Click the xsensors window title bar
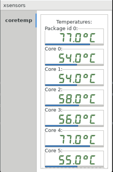Screen dimensions: 113x172 (56, 5)
